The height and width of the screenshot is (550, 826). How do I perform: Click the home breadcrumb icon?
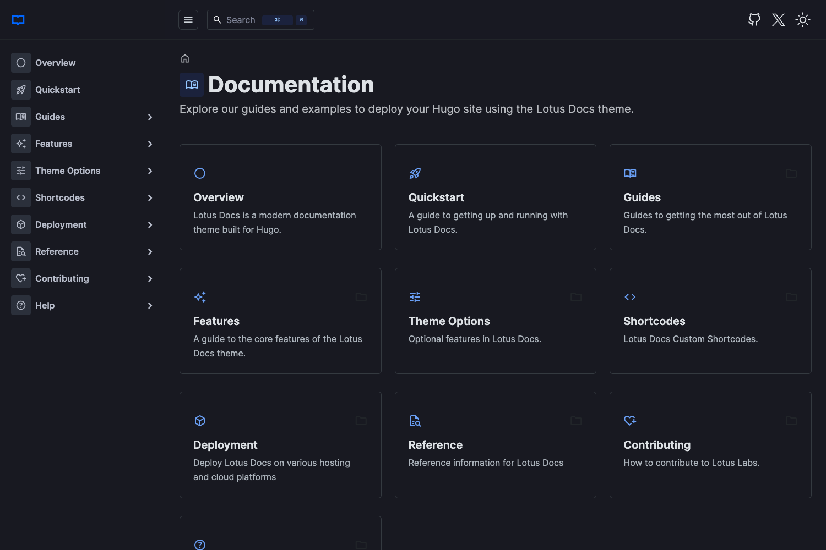click(184, 58)
